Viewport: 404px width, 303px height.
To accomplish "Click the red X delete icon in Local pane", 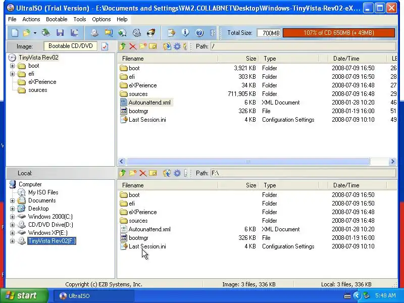I will [143, 173].
